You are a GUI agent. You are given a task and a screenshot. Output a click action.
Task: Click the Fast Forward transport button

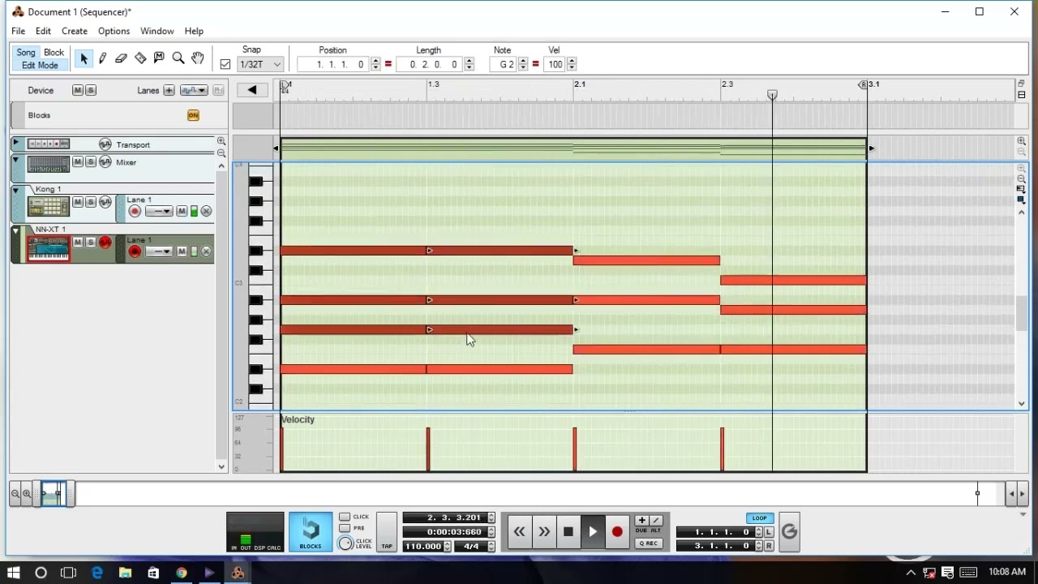544,532
